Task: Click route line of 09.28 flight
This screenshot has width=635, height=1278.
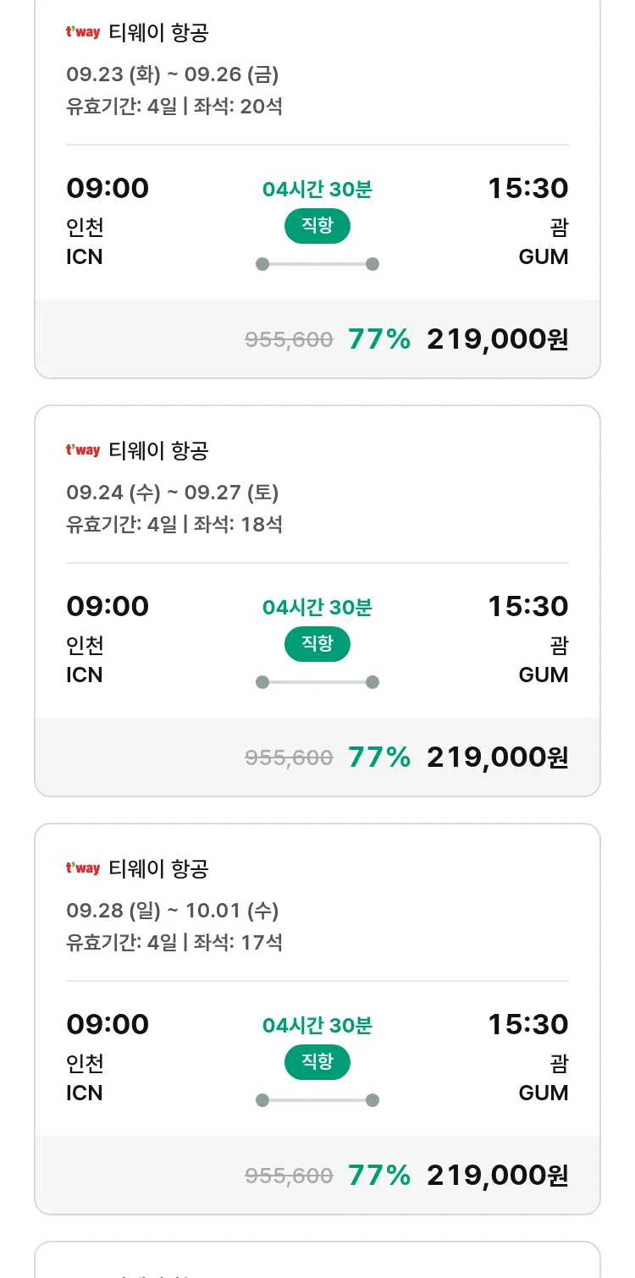Action: 317,1100
